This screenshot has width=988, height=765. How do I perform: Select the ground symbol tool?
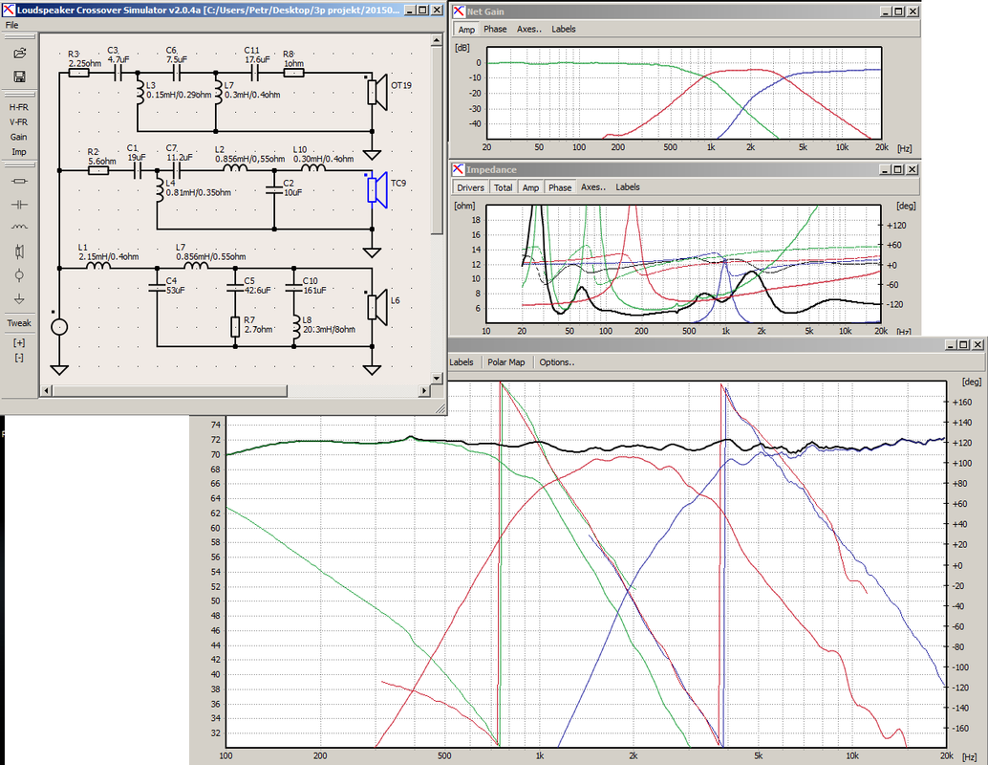pos(19,298)
